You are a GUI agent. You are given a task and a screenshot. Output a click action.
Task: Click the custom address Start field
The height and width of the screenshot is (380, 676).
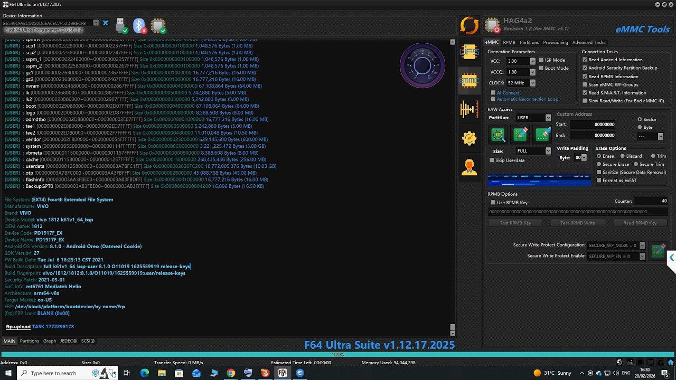tap(593, 125)
